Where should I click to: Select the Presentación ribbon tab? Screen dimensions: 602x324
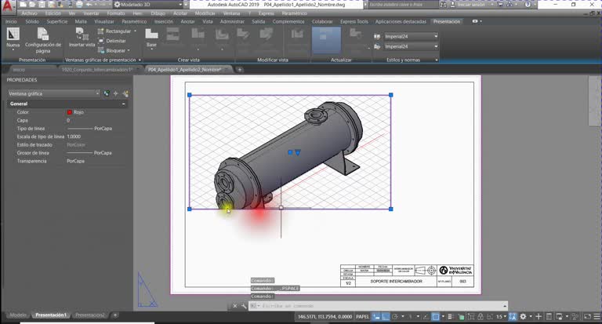447,21
